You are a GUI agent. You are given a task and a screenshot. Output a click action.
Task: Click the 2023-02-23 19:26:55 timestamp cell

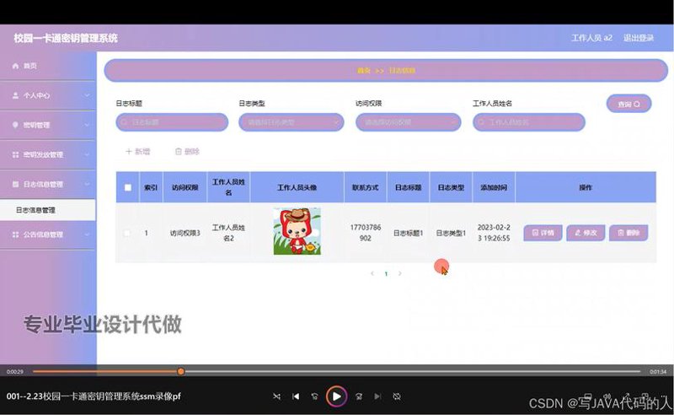(494, 233)
